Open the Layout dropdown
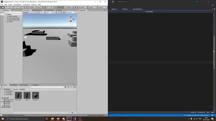The image size is (216, 121). pos(102,7)
